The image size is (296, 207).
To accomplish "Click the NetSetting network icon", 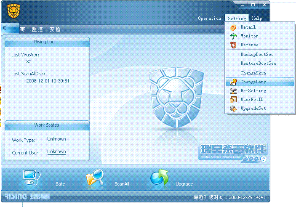I will coord(233,91).
